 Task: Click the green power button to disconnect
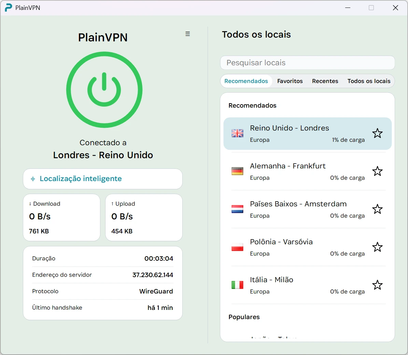pyautogui.click(x=104, y=90)
